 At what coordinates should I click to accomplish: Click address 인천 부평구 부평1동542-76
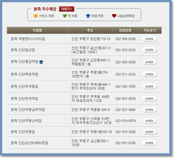(x=92, y=132)
